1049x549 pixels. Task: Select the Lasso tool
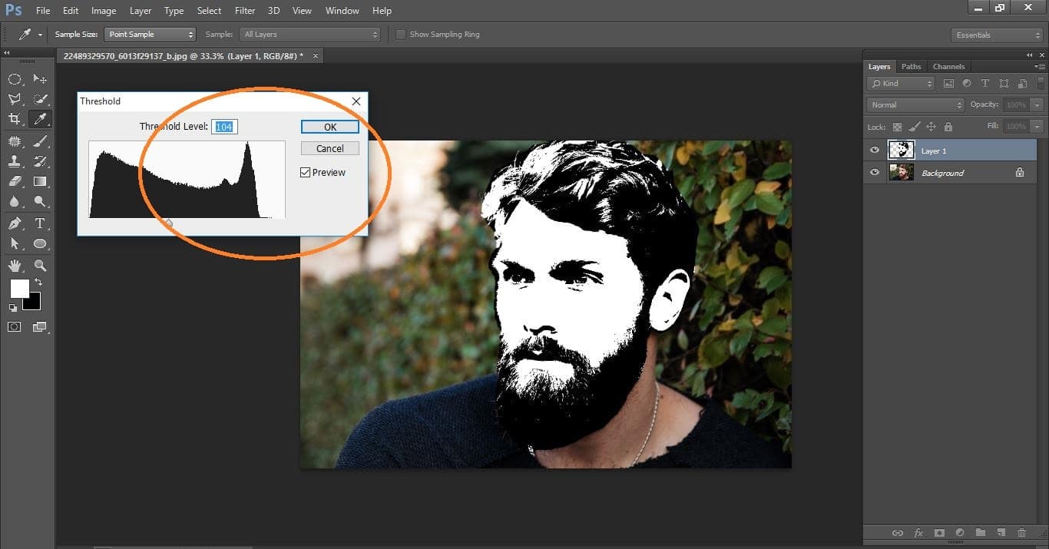(x=15, y=98)
